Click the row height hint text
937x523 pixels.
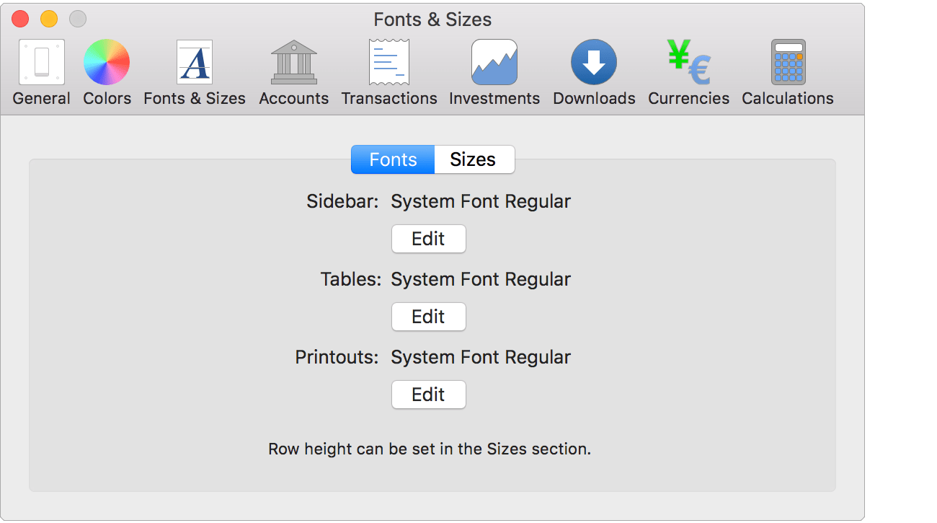[x=428, y=449]
